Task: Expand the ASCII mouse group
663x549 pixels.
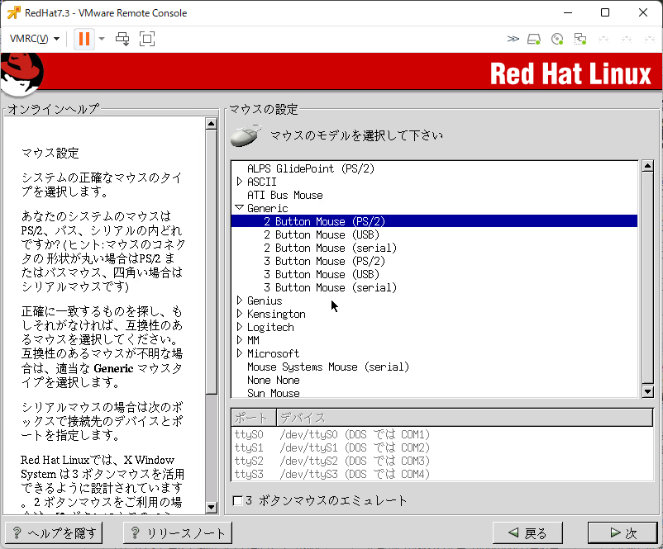Action: (240, 182)
